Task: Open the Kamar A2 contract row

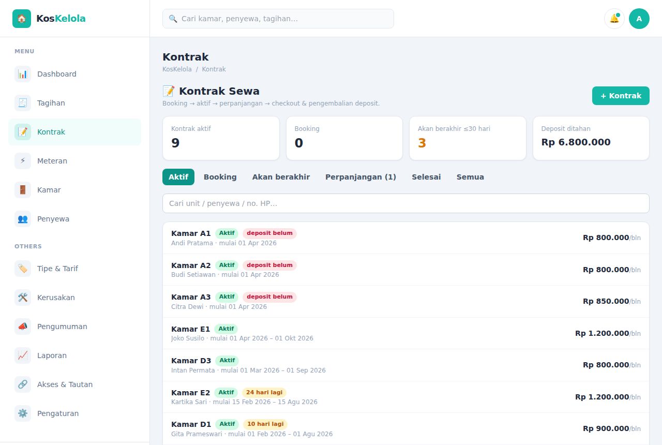Action: point(406,270)
